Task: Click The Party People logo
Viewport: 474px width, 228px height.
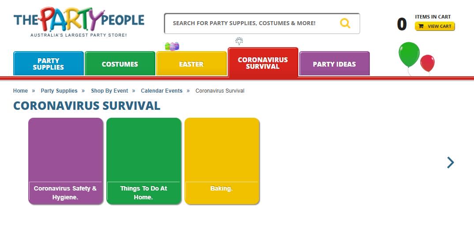Action: click(79, 21)
